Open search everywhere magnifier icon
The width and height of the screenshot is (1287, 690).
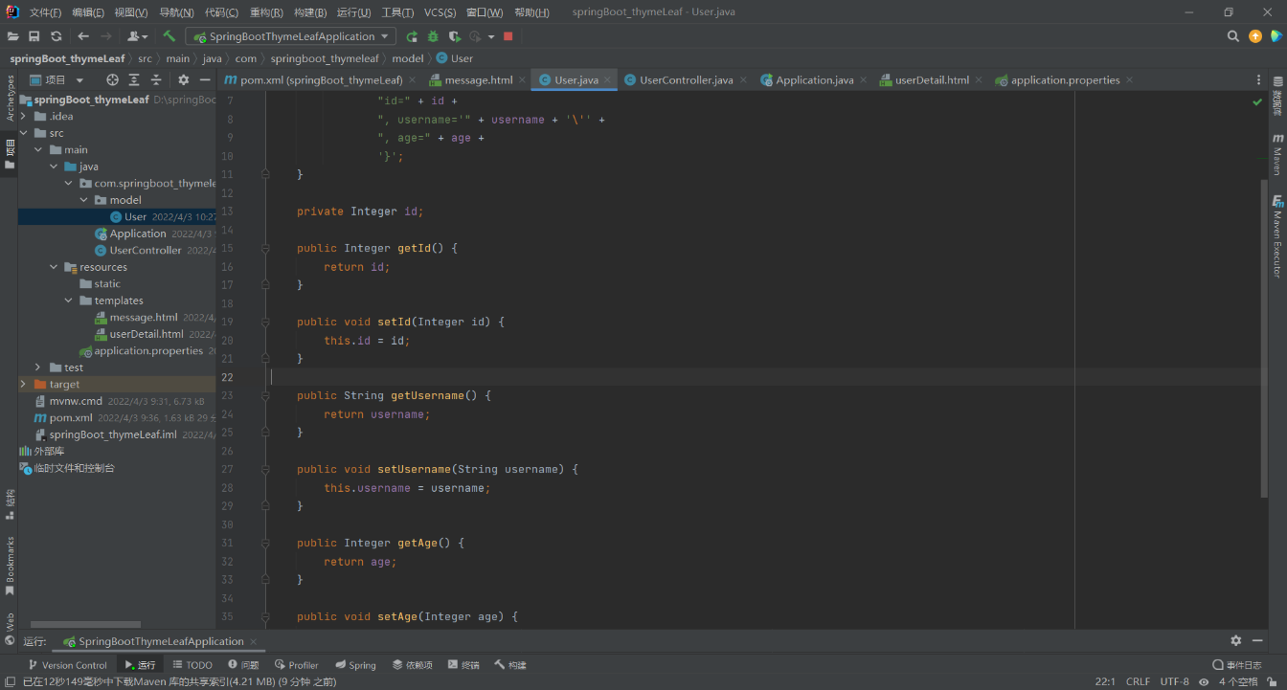(1233, 36)
